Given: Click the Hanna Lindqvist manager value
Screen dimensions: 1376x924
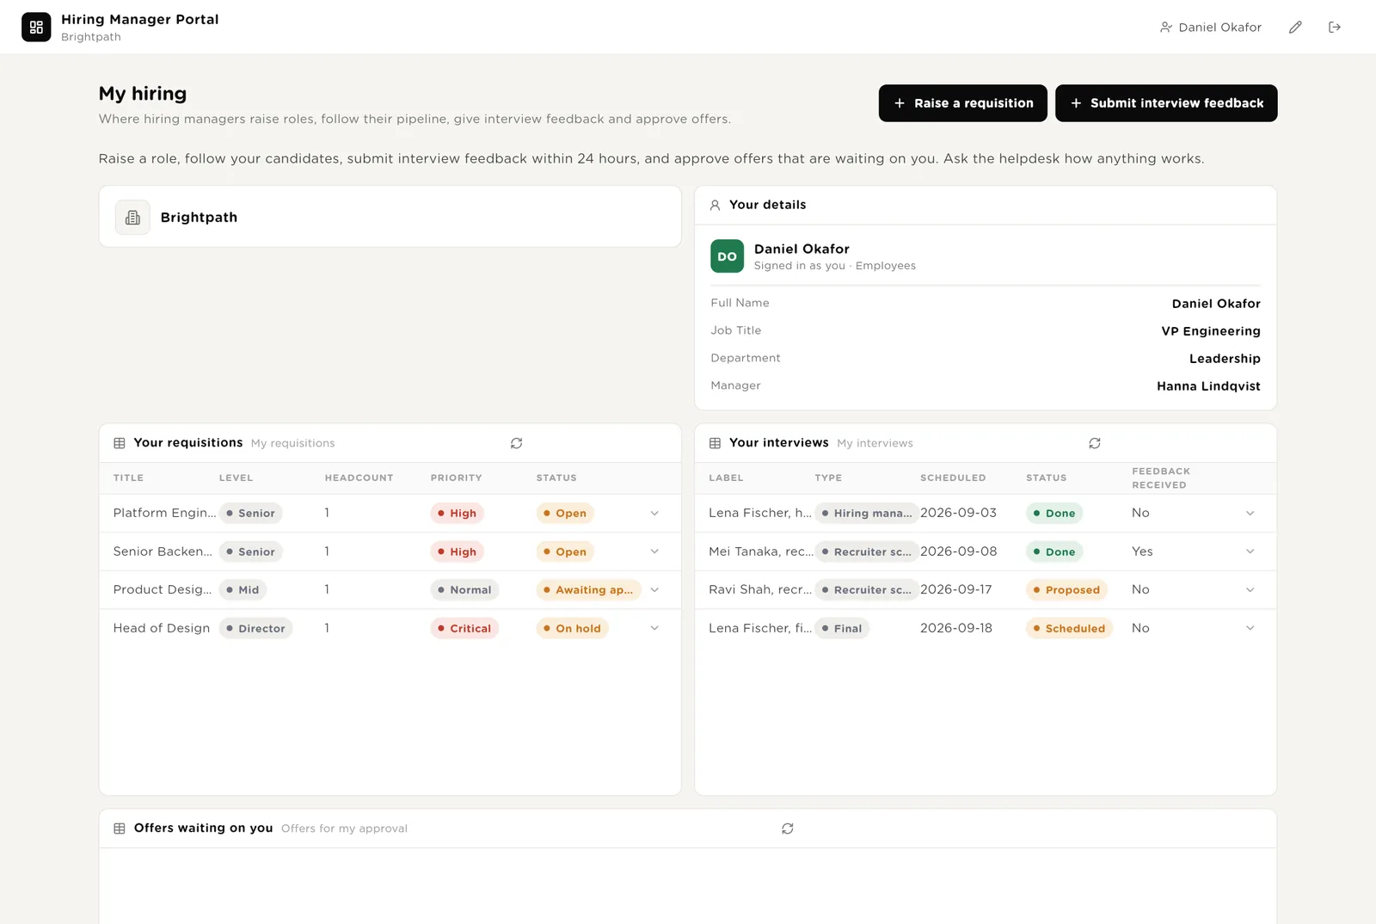Looking at the screenshot, I should (1208, 386).
